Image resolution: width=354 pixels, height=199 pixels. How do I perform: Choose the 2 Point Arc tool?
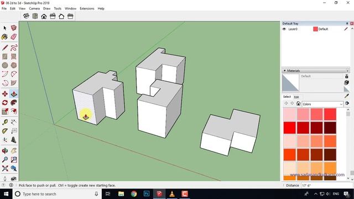coord(14,74)
